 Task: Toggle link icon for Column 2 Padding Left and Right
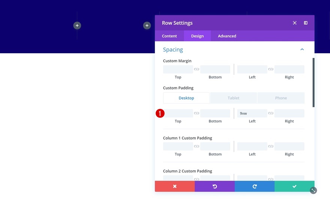(271, 179)
